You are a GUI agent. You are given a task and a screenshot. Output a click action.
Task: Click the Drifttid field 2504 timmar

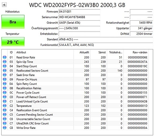point(141,34)
